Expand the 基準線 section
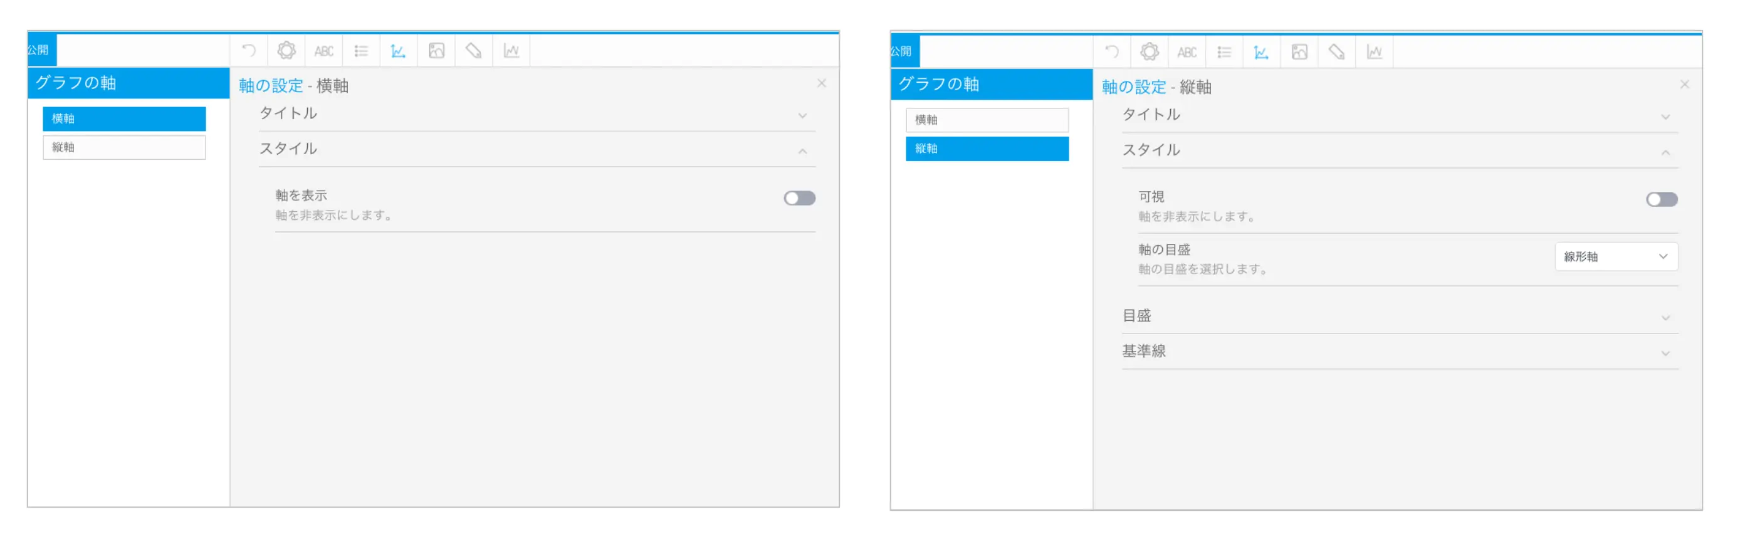This screenshot has height=539, width=1740. click(1400, 351)
